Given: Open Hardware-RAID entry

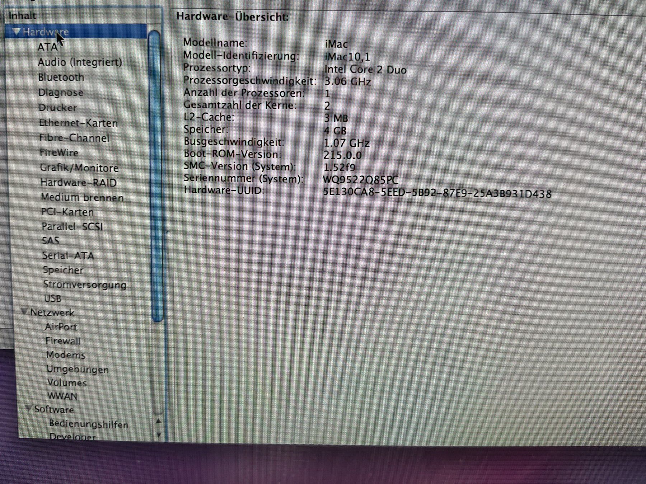Looking at the screenshot, I should tap(79, 183).
